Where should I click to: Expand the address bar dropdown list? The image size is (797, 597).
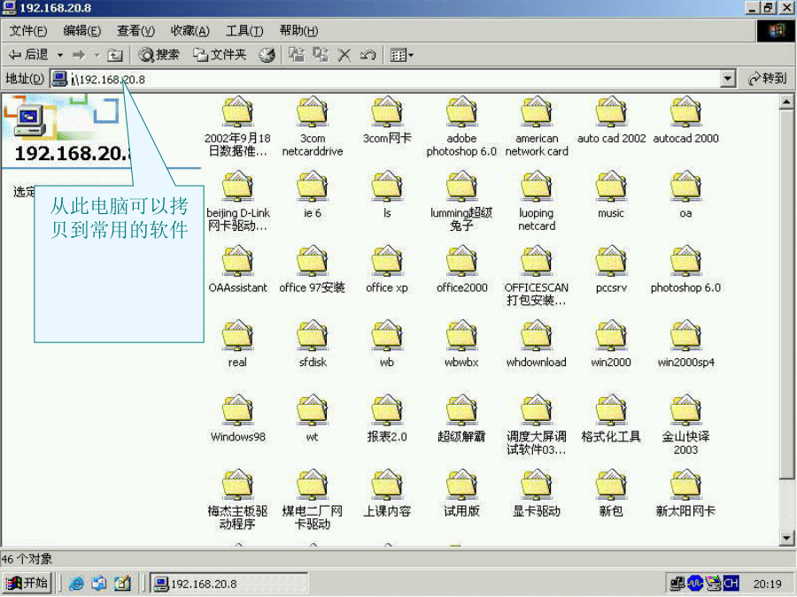(x=728, y=79)
